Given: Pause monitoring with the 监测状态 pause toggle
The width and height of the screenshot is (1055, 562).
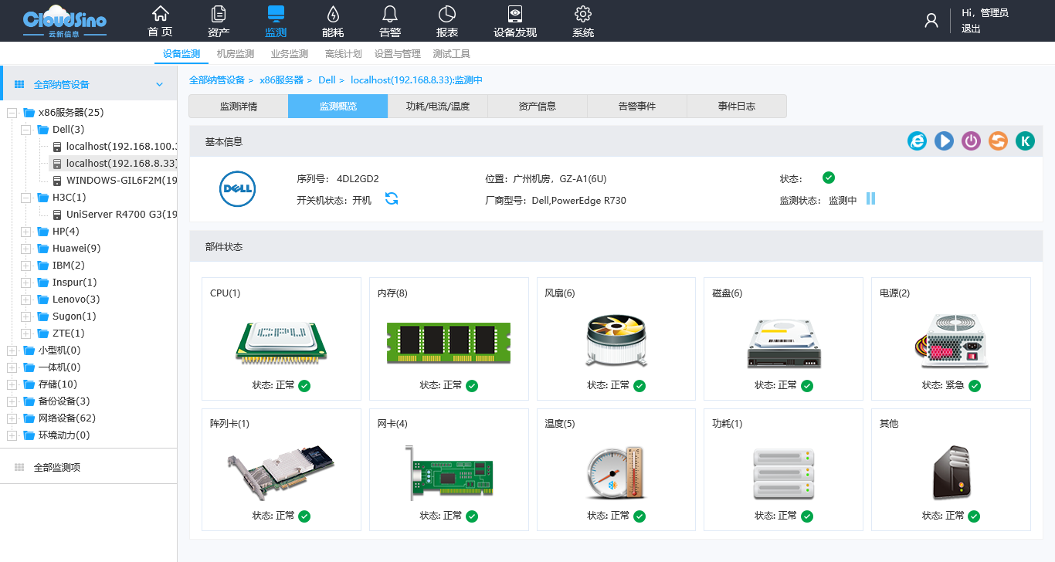Looking at the screenshot, I should 870,199.
